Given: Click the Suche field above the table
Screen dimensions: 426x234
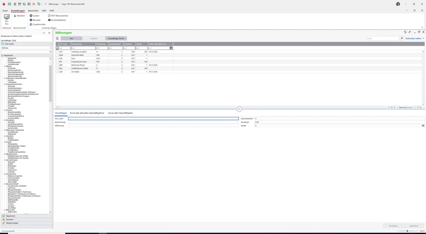Looking at the screenshot, I should coord(382,38).
